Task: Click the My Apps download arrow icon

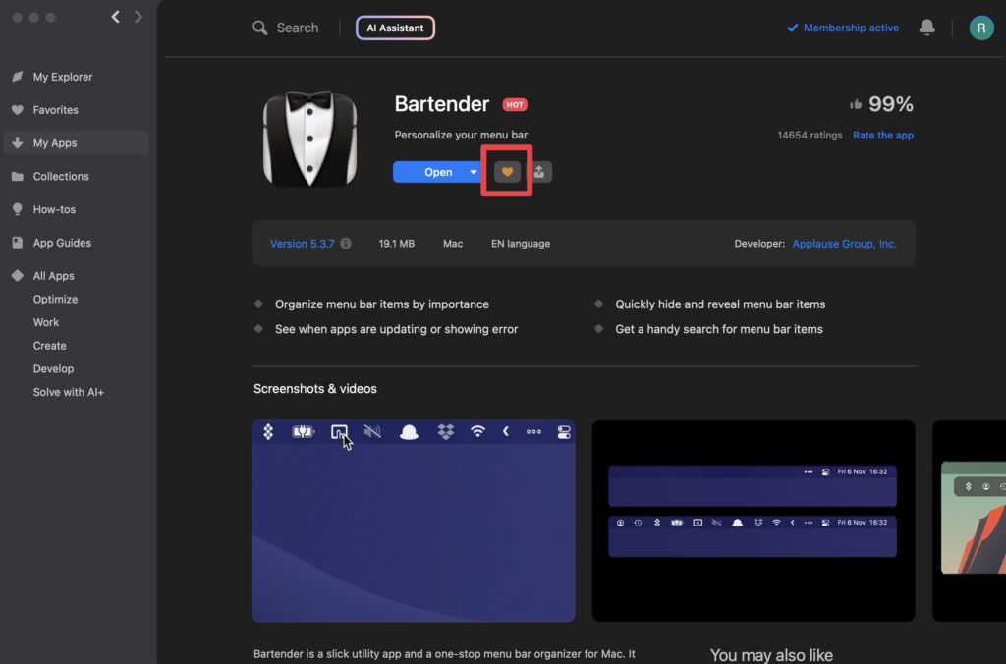Action: 18,142
